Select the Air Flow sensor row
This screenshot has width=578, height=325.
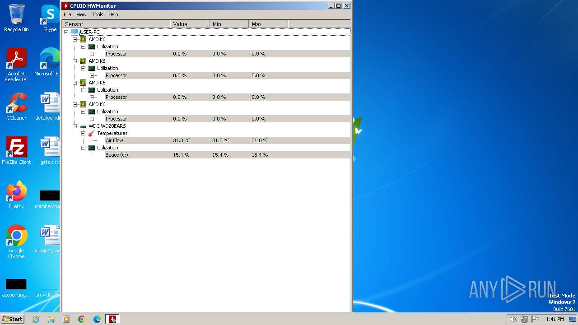coord(228,140)
